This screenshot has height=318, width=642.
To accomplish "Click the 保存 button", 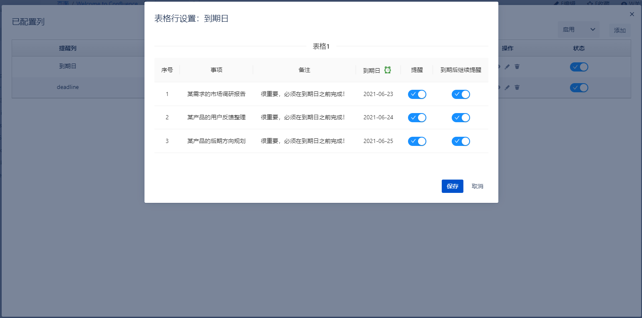I will 452,186.
